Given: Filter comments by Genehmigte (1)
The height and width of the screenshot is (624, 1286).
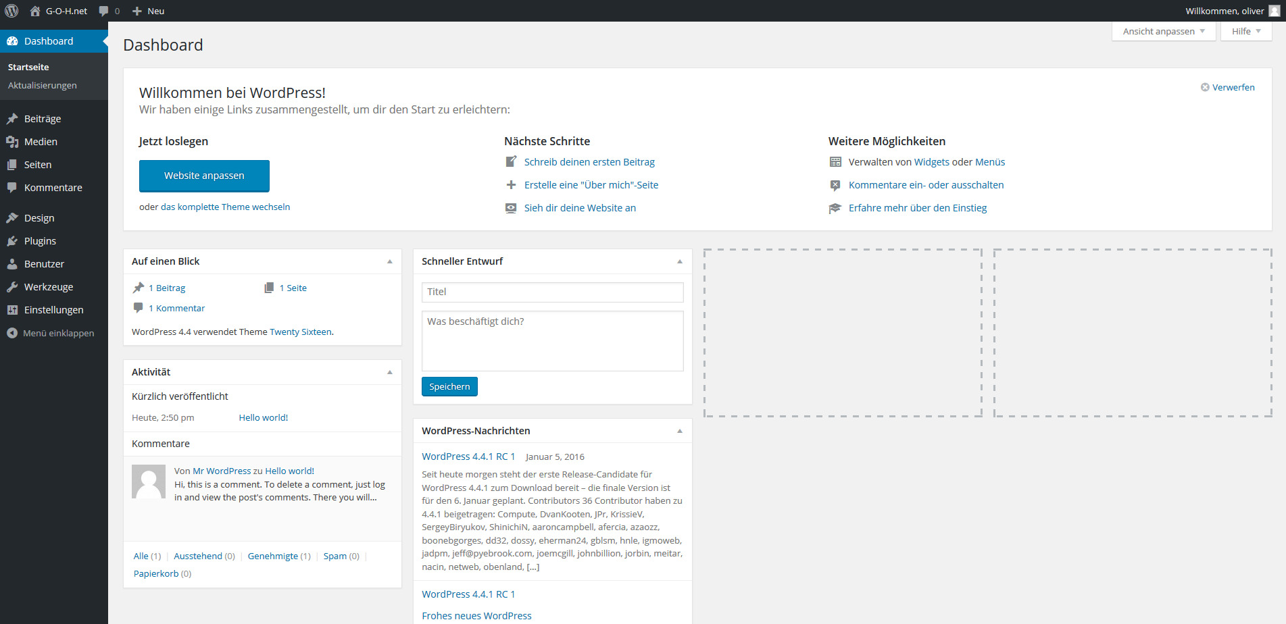Looking at the screenshot, I should (x=279, y=556).
